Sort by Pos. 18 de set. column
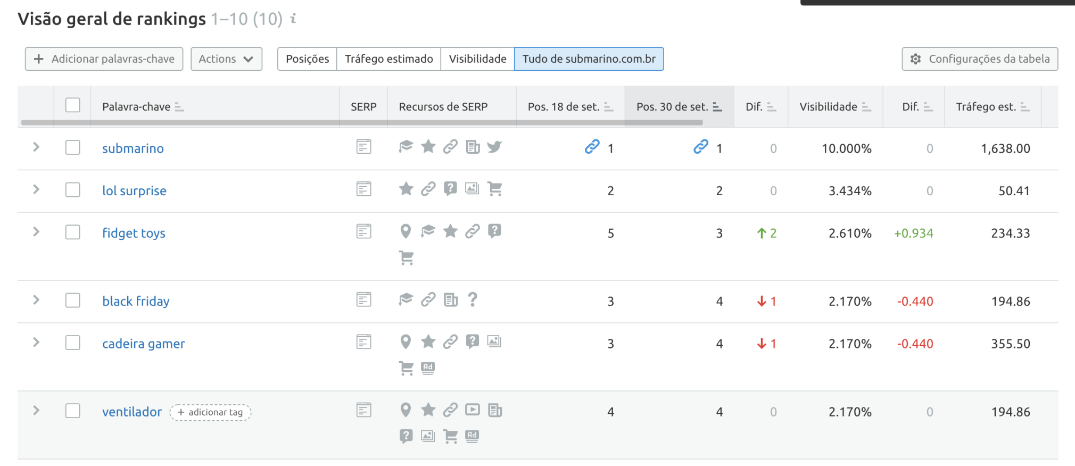The width and height of the screenshot is (1075, 466). (570, 107)
